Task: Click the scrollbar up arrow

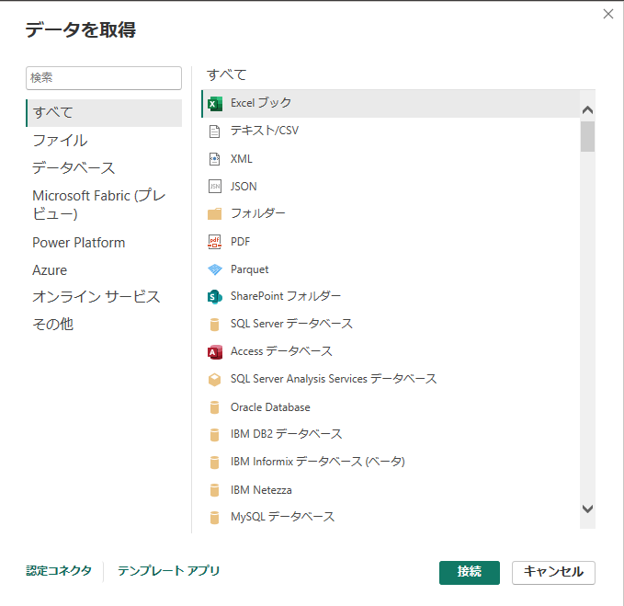Action: pos(587,110)
